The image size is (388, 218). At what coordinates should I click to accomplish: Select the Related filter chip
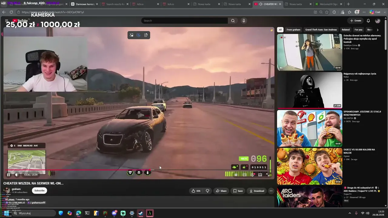(346, 30)
